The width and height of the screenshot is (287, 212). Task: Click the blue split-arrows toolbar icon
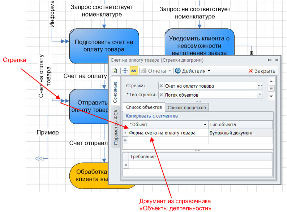pyautogui.click(x=125, y=71)
